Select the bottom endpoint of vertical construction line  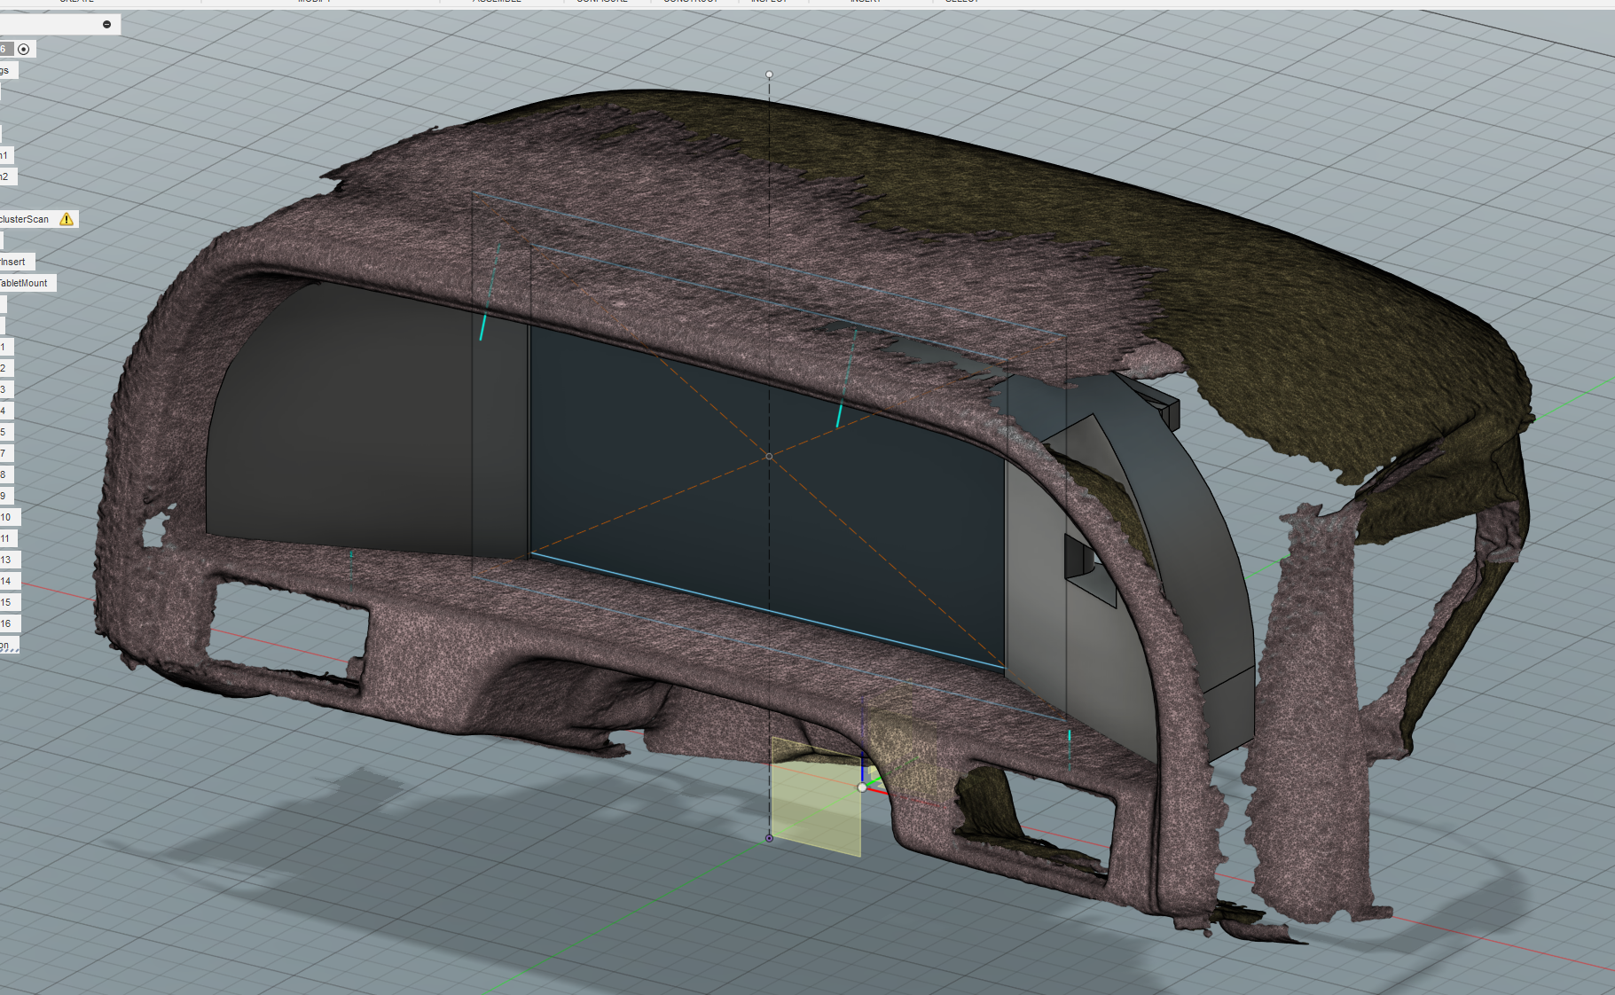coord(769,838)
